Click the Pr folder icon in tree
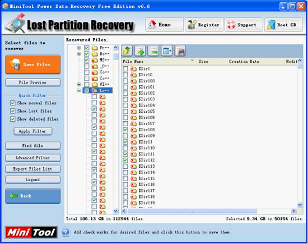This screenshot has width=308, height=244. (x=95, y=48)
